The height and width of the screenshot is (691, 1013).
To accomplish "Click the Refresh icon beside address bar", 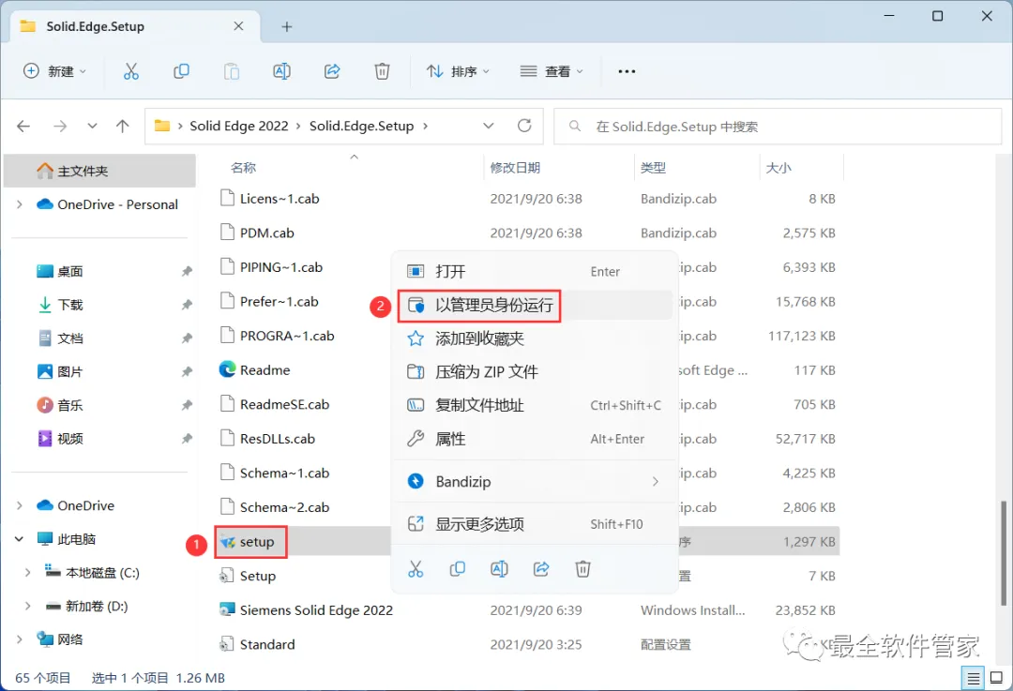I will tap(524, 126).
